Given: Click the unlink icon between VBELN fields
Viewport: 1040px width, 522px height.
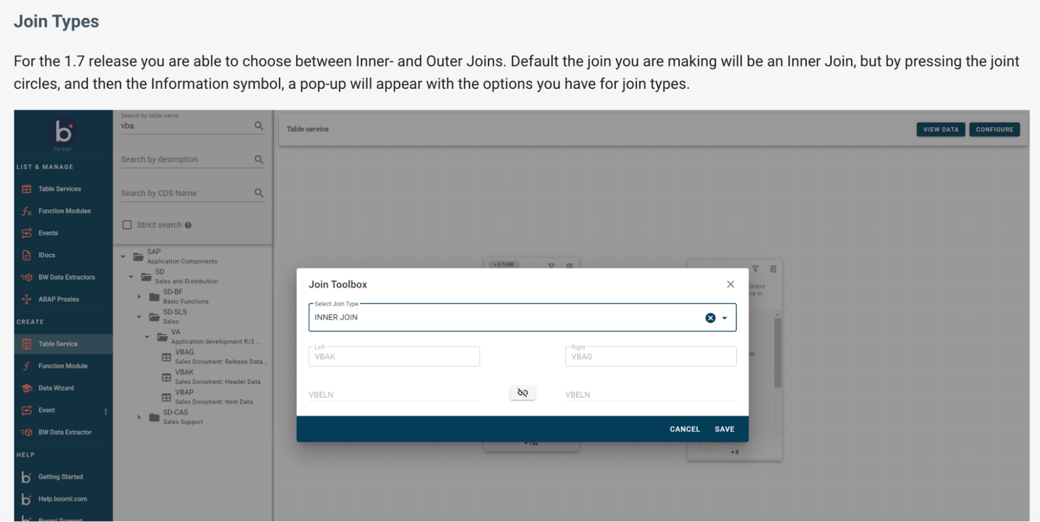Looking at the screenshot, I should tap(522, 393).
